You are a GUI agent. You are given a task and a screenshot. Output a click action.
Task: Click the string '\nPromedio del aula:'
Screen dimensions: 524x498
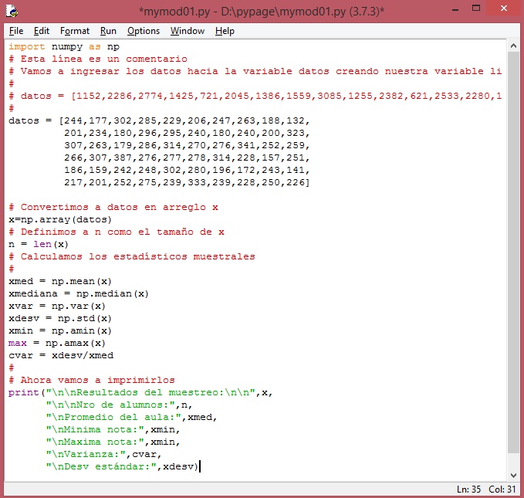click(113, 418)
